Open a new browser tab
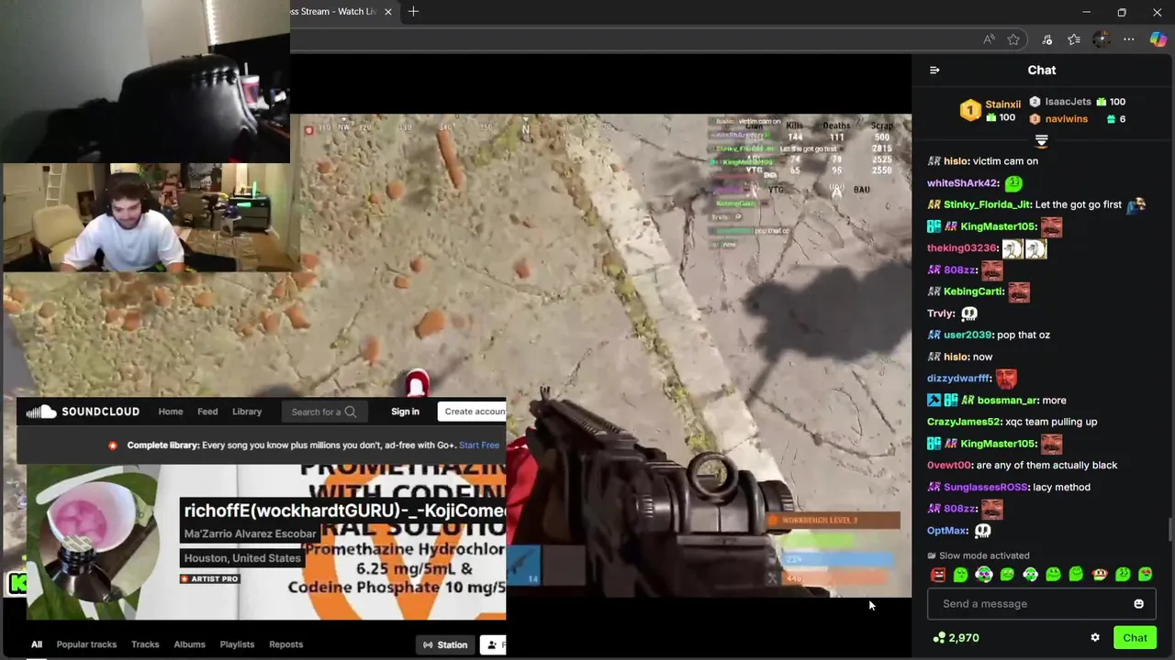 (x=413, y=11)
